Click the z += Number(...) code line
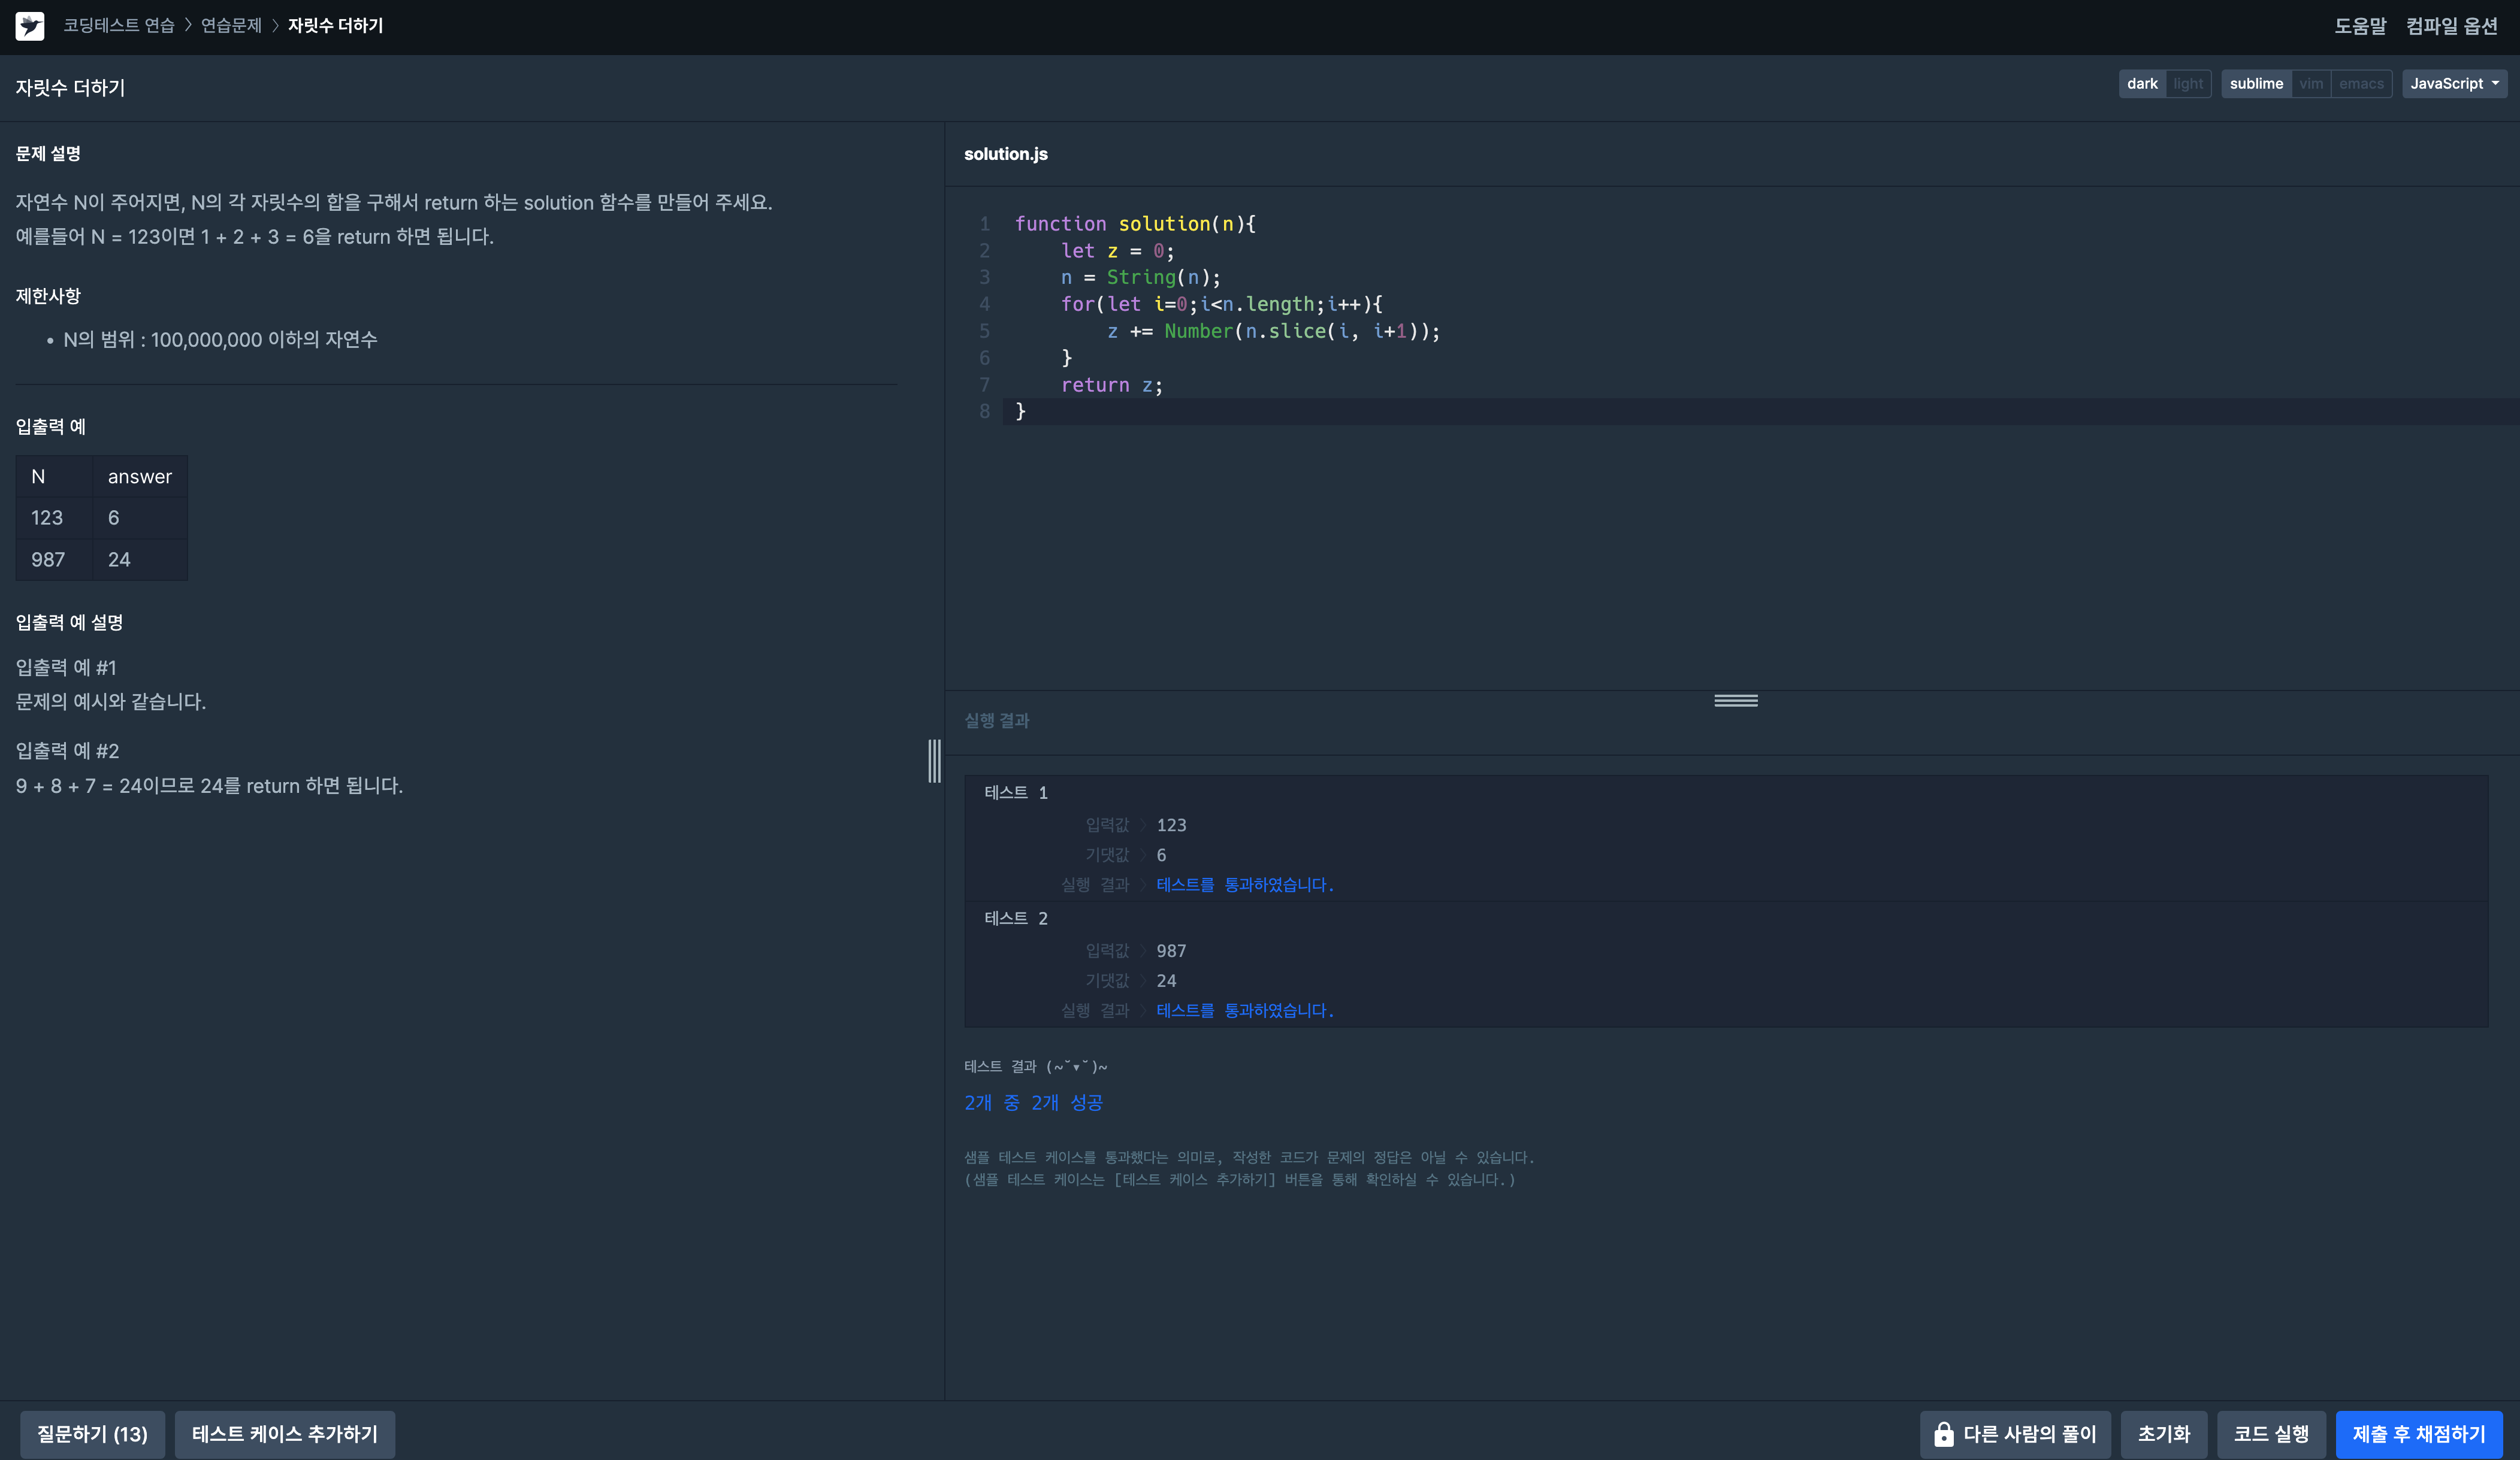Image resolution: width=2520 pixels, height=1460 pixels. (1274, 332)
